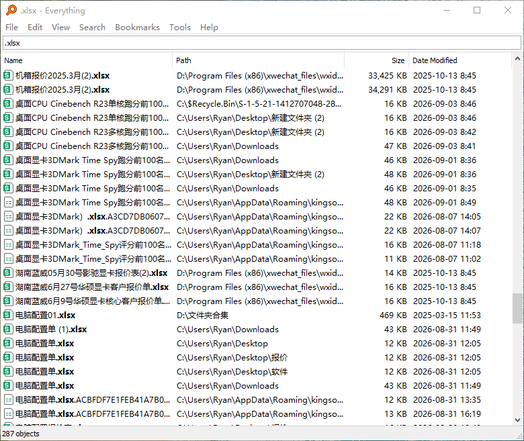Screen dimensions: 524x441
Task: Click the scrollbar up arrow of results list
Action: click(517, 58)
